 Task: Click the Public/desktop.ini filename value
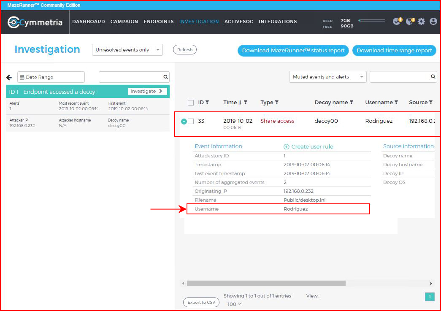[x=305, y=200]
